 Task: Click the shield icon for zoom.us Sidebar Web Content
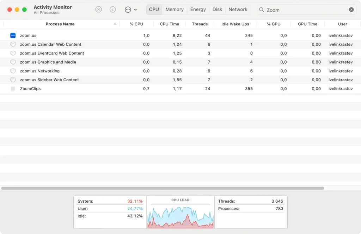(13, 80)
